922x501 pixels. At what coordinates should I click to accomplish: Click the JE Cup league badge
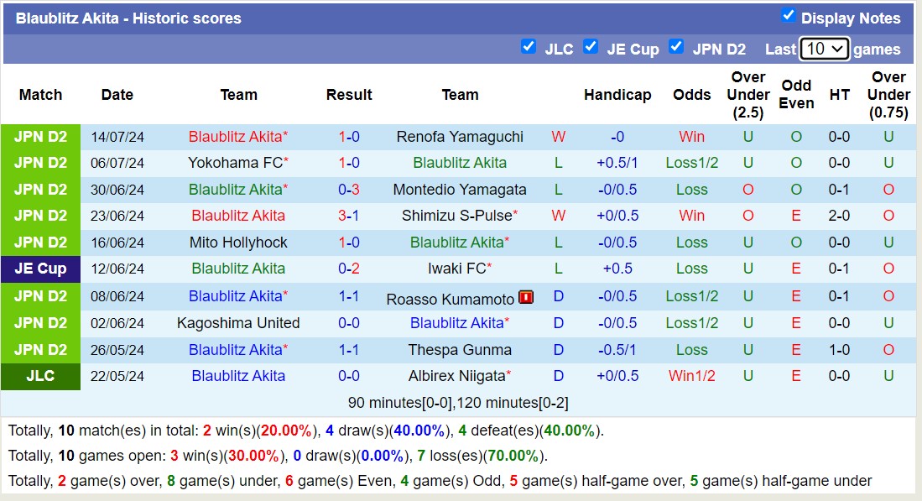pos(40,269)
